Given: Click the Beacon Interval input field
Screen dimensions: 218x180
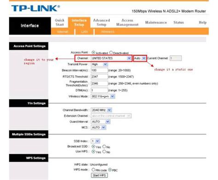Looking at the screenshot, I should (x=99, y=70).
